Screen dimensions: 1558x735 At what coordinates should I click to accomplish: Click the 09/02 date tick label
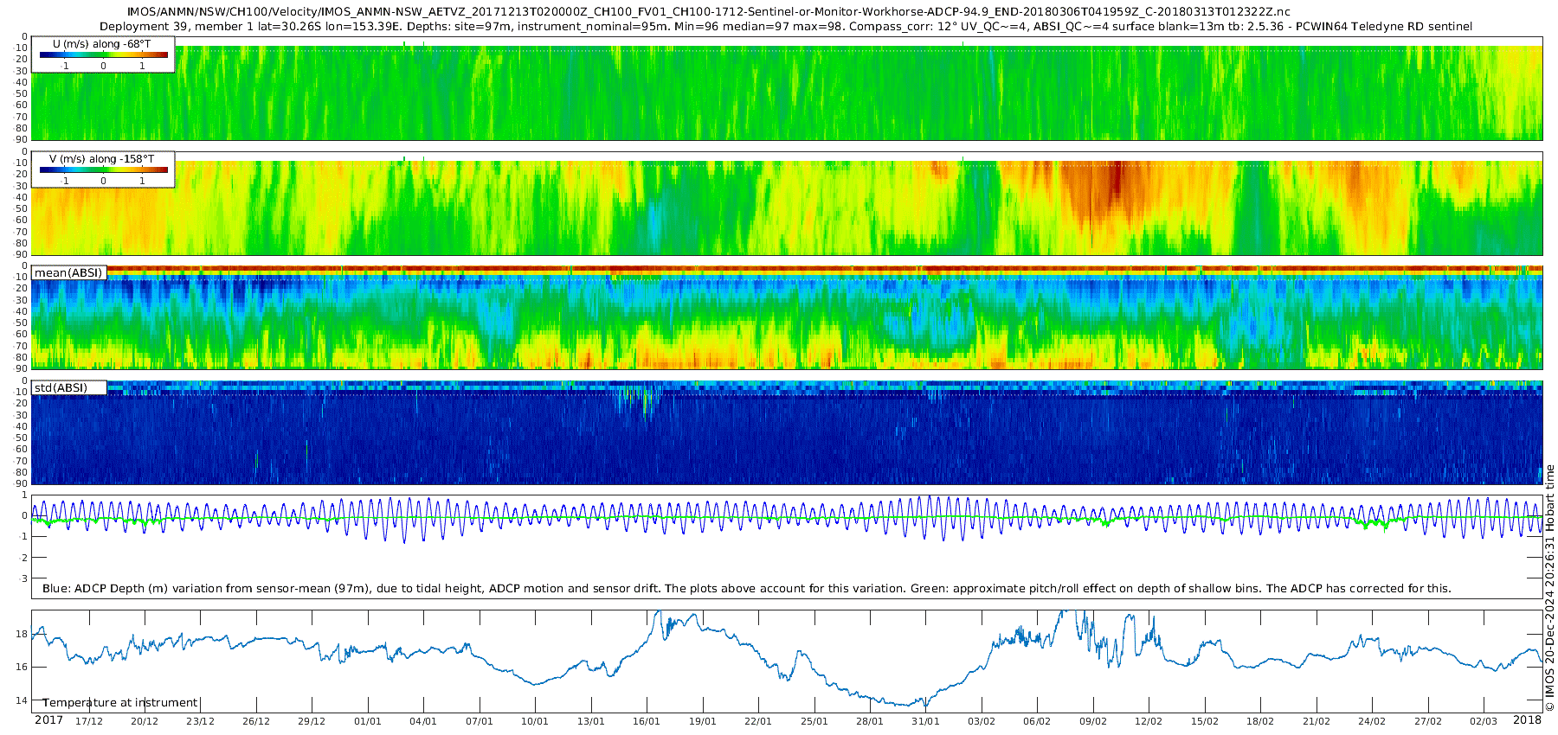click(x=1093, y=721)
